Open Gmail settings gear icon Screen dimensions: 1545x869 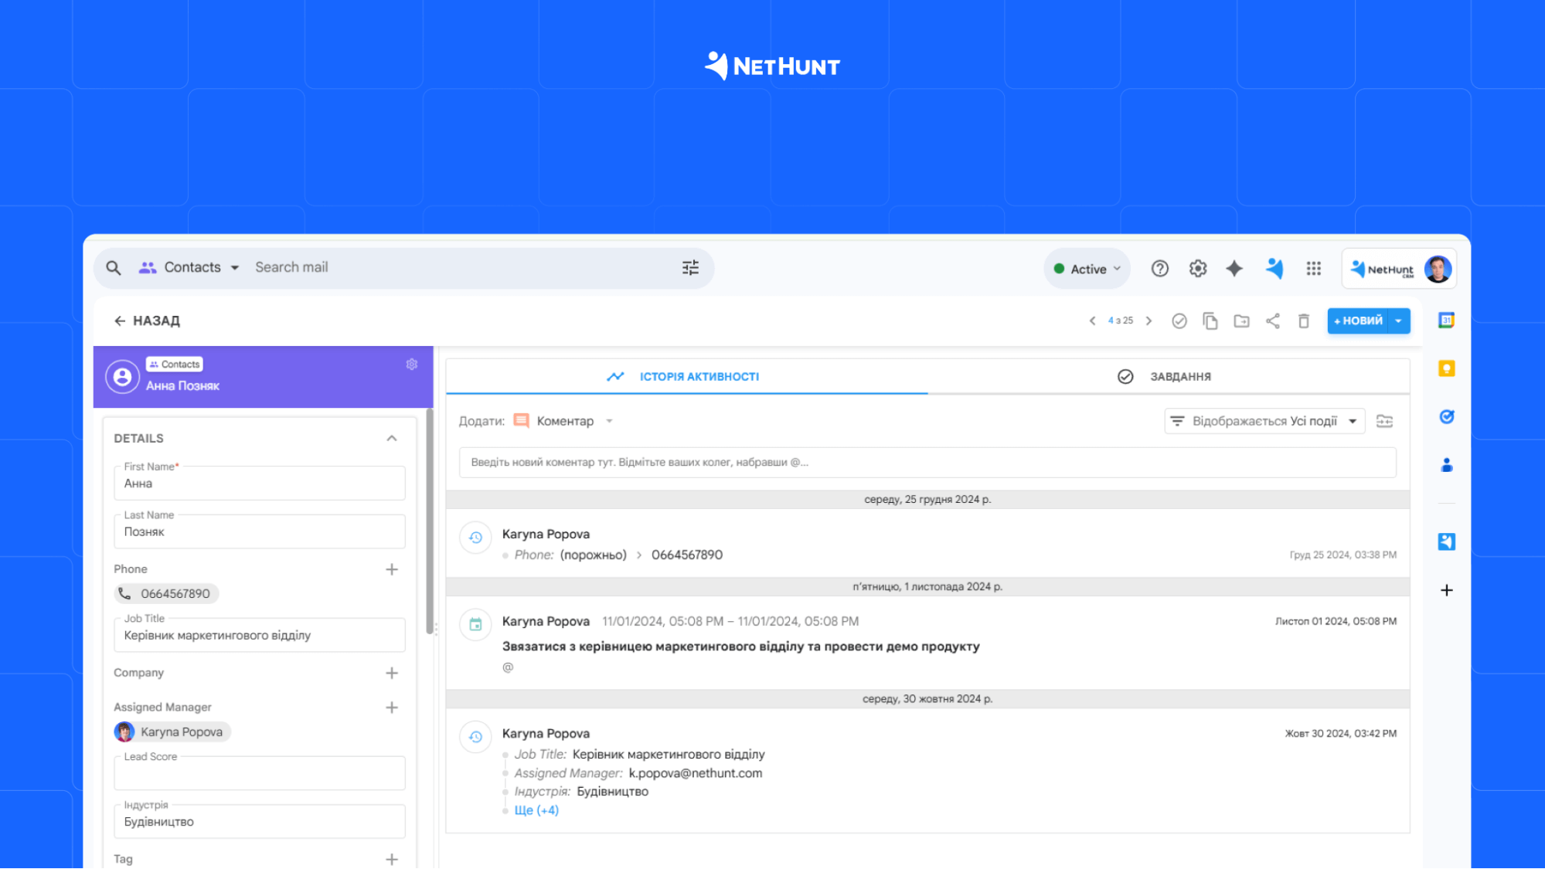(1198, 269)
